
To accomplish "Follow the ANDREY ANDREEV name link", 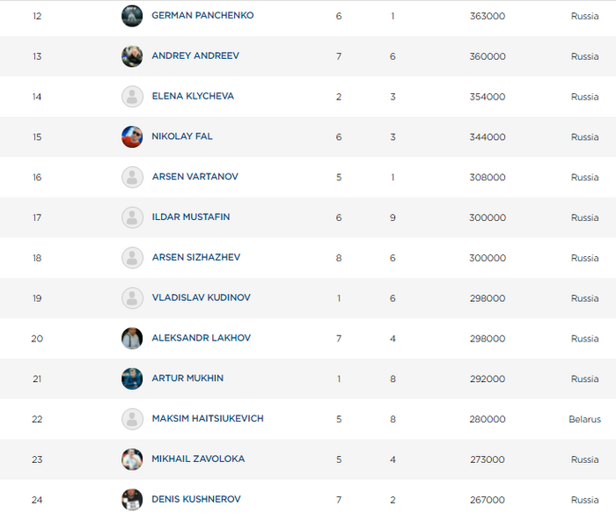I will coord(195,55).
